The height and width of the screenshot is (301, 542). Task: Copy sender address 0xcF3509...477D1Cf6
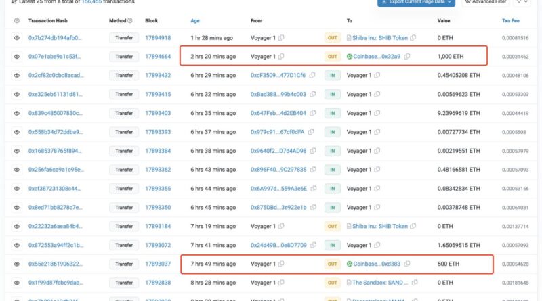pyautogui.click(x=312, y=76)
